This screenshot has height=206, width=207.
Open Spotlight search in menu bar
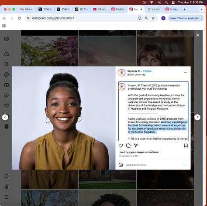coord(166,2)
